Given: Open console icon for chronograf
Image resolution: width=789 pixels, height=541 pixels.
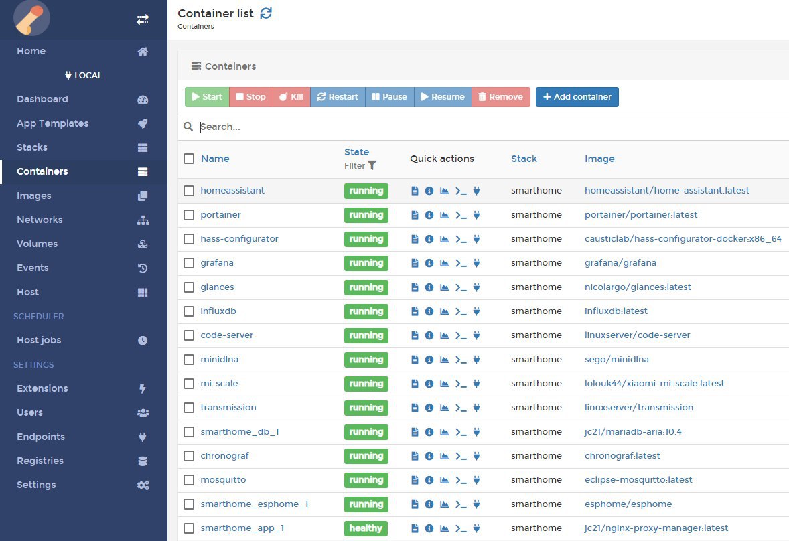Looking at the screenshot, I should click(x=461, y=457).
